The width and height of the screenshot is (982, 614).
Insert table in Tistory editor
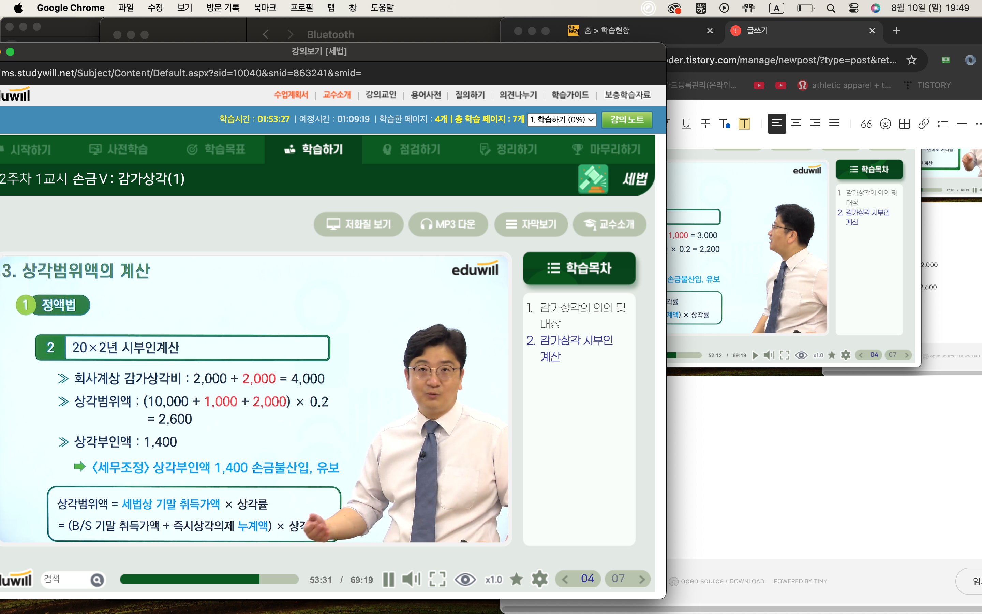click(x=905, y=124)
